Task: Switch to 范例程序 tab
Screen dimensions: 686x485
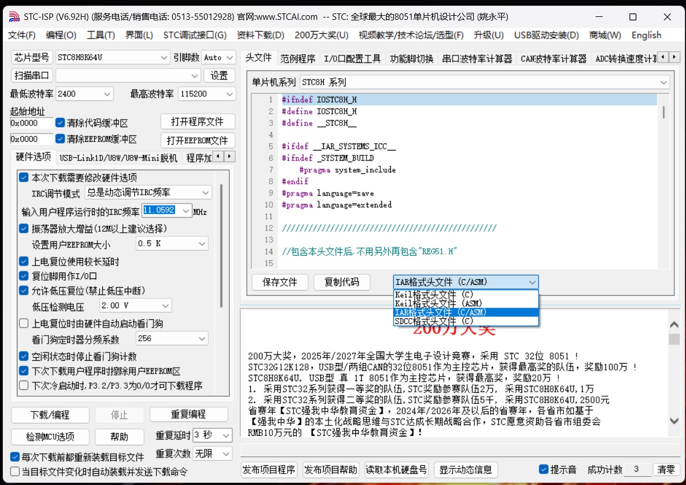Action: (297, 58)
